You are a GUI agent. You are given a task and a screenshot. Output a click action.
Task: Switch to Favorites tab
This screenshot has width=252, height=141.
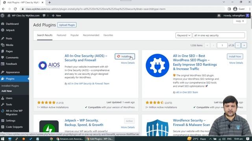tap(108, 35)
